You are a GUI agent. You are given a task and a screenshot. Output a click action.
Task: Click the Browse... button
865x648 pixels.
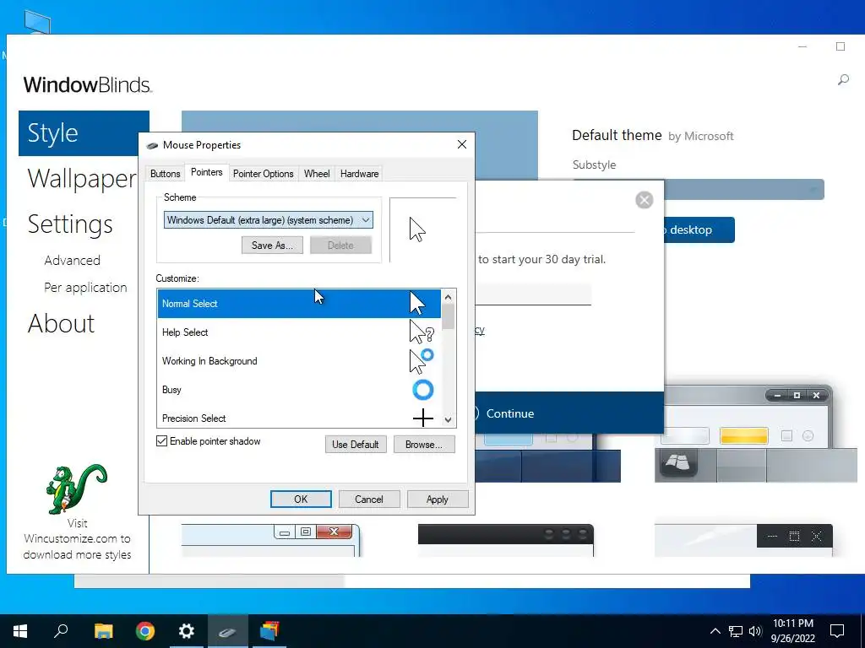tap(424, 444)
